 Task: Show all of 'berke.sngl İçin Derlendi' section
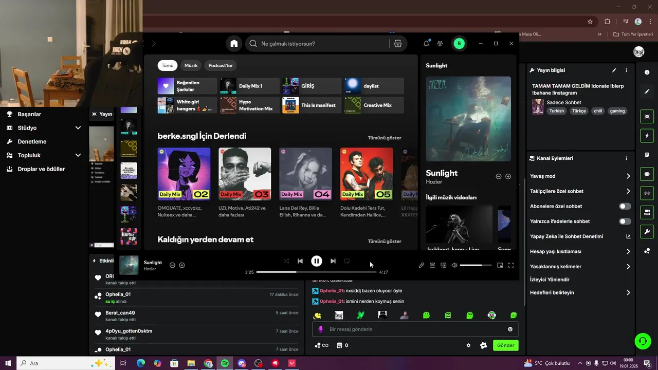[385, 138]
